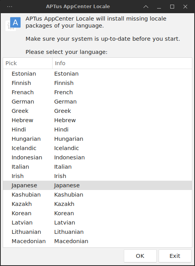Click Finnish in the Info column

pyautogui.click(x=64, y=83)
